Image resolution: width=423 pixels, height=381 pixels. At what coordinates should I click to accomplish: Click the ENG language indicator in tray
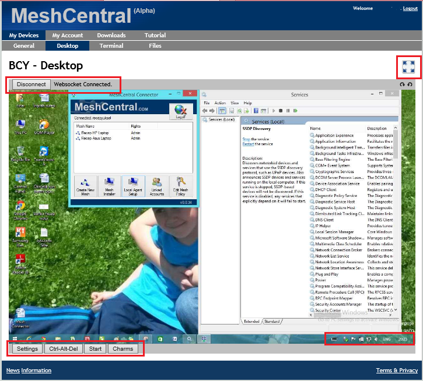click(387, 339)
